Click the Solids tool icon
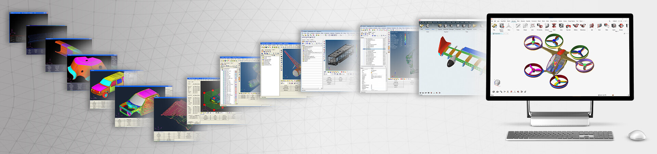 coord(561,26)
